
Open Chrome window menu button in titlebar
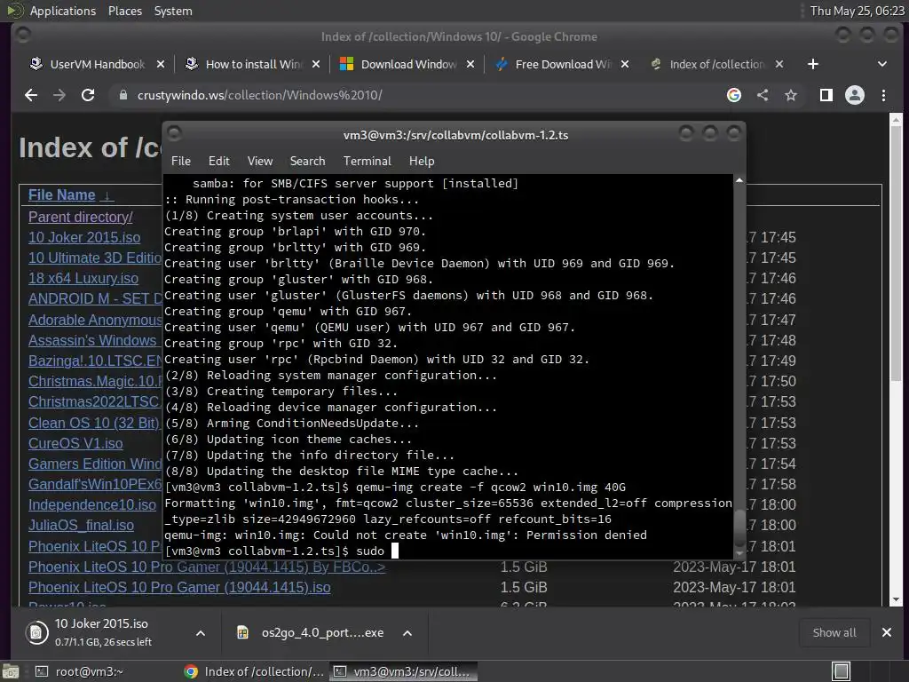(23, 36)
